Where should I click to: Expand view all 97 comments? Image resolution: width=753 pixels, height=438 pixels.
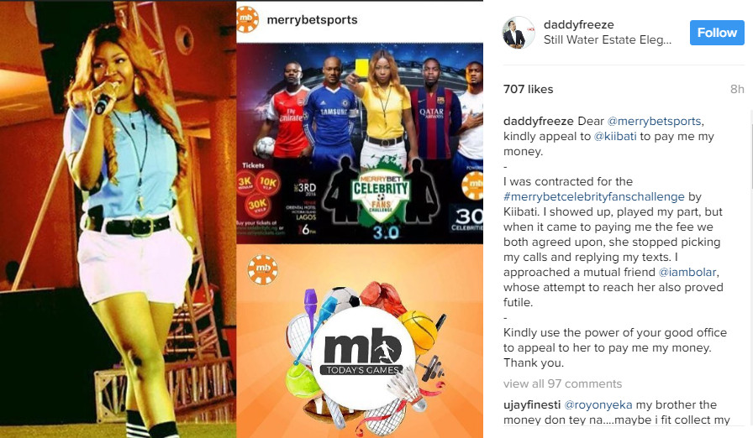562,383
